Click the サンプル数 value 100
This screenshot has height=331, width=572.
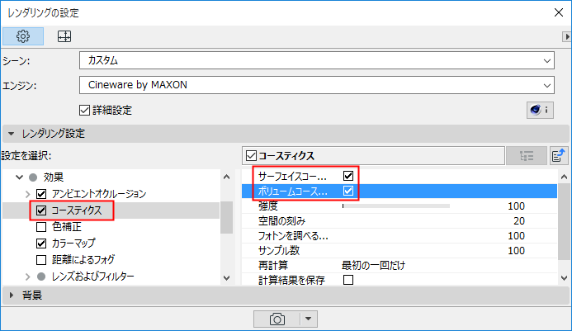point(516,251)
